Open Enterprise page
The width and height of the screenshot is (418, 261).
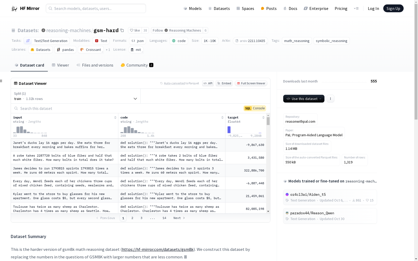click(316, 9)
